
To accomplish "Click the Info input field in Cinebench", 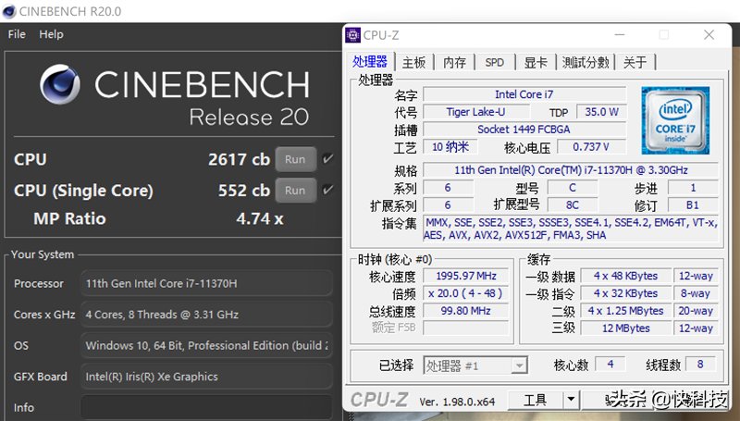I will click(x=206, y=407).
